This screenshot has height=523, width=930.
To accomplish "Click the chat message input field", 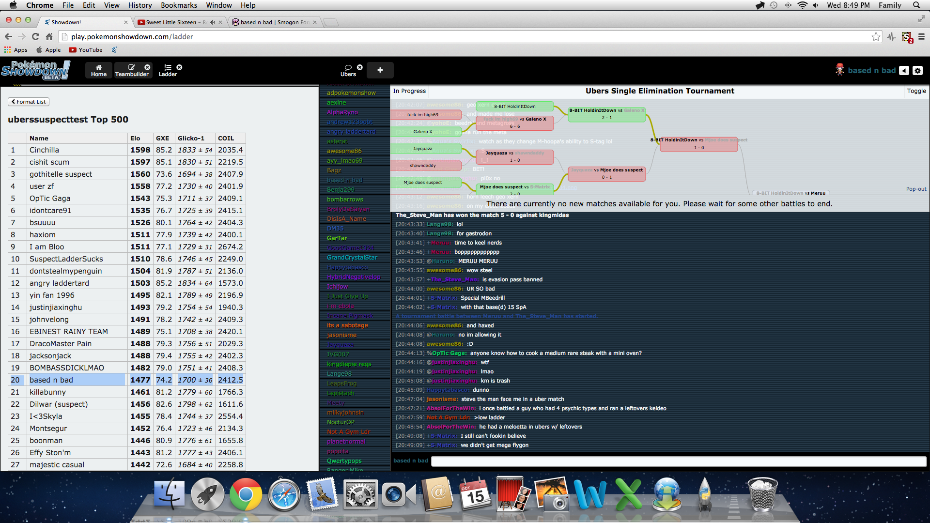I will [x=679, y=461].
